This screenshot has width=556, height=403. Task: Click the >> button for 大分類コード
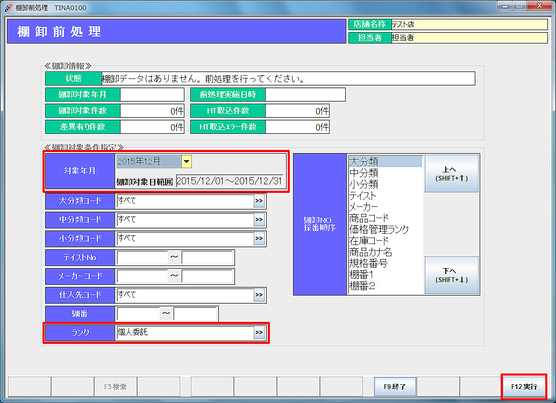[259, 201]
